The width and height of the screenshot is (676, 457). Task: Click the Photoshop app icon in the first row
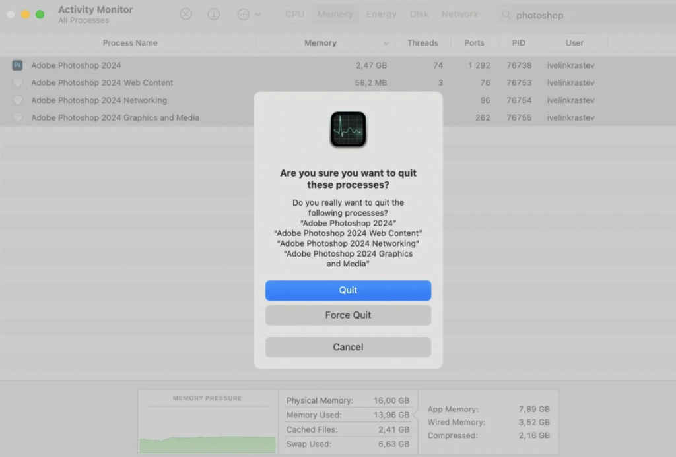click(x=18, y=65)
